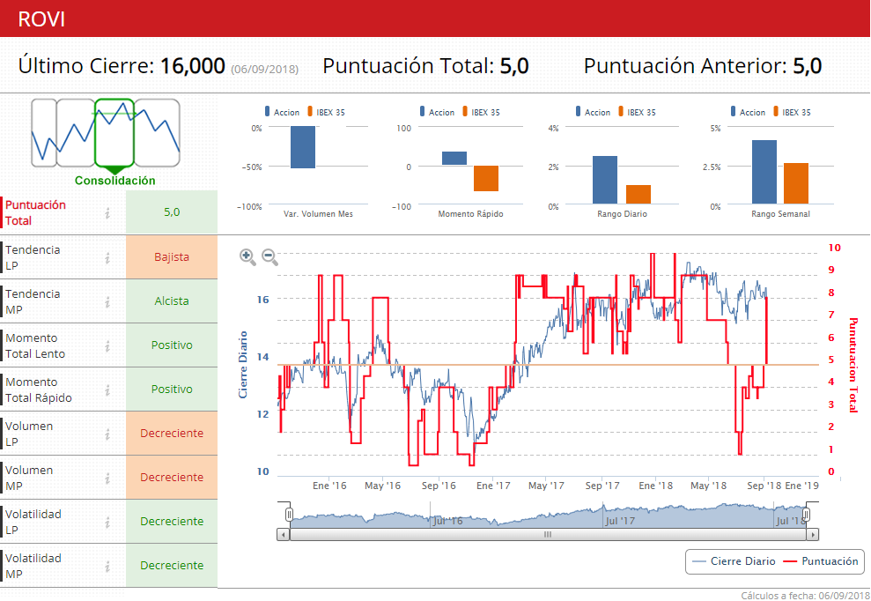Click the Alcista value for Tendencia MP
The height and width of the screenshot is (601, 871).
(x=172, y=300)
